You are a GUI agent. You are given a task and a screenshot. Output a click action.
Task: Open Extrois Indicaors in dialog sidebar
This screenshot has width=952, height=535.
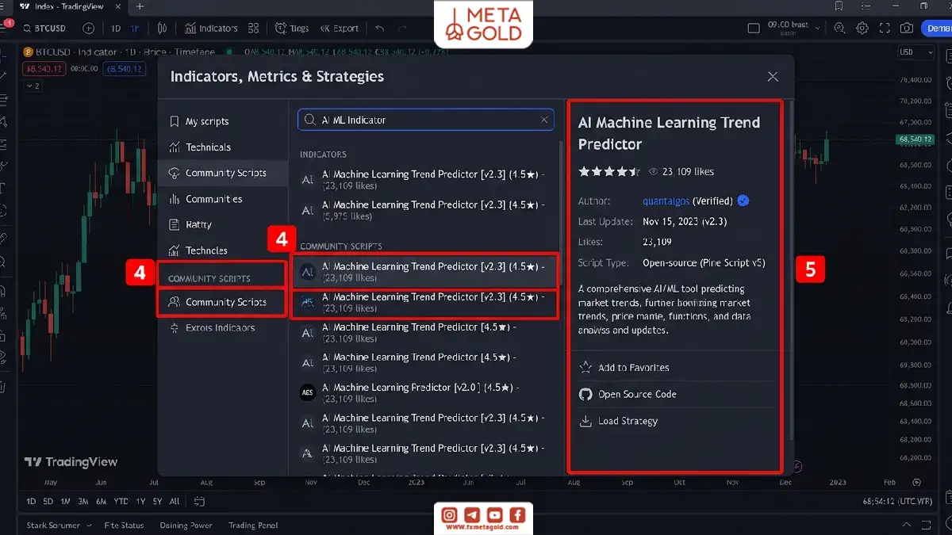(x=223, y=327)
